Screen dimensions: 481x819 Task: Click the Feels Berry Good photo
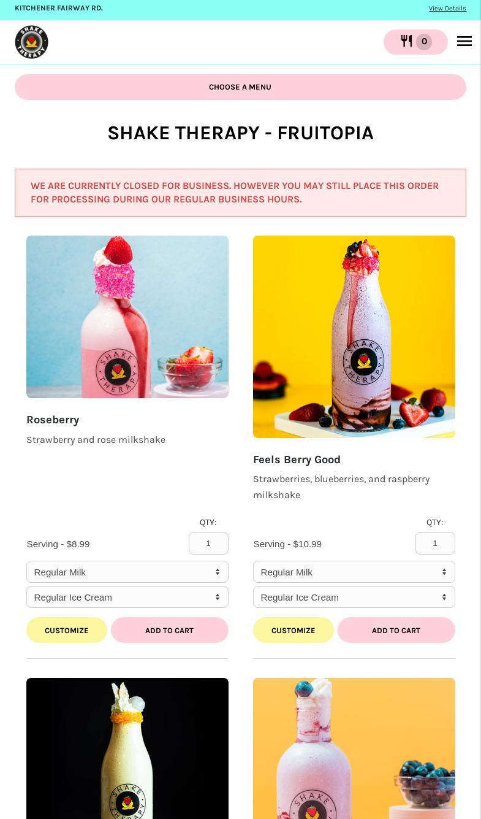(x=354, y=337)
